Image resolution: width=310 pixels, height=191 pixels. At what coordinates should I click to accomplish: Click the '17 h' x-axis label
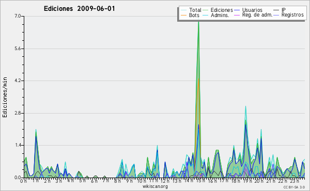[224, 181]
